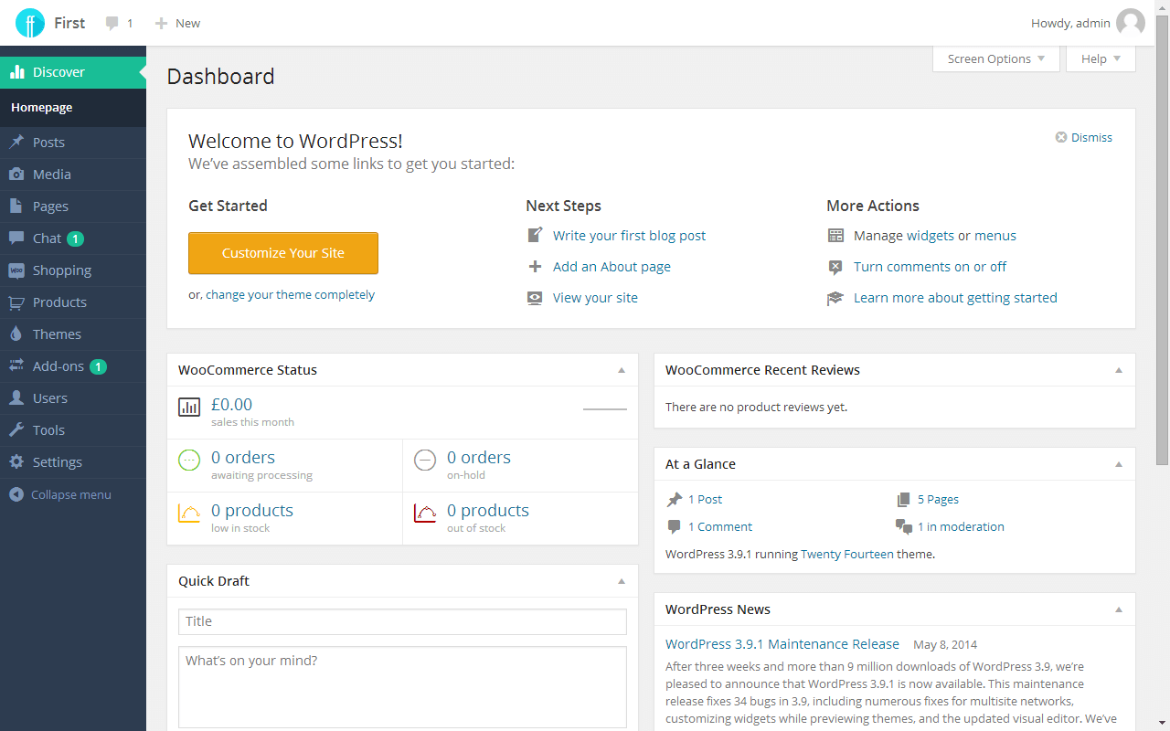Click the page's vertical scrollbar
This screenshot has height=731, width=1170.
click(x=1162, y=274)
